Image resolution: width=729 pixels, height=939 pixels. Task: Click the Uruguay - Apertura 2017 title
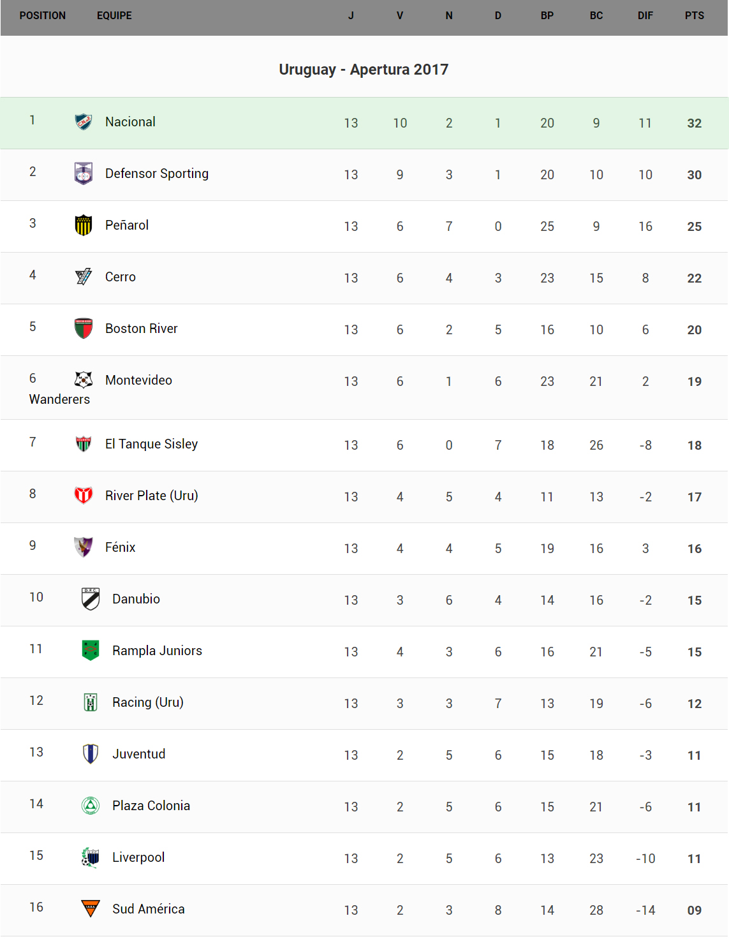tap(364, 70)
